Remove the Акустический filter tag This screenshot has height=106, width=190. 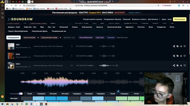[x=38, y=38]
